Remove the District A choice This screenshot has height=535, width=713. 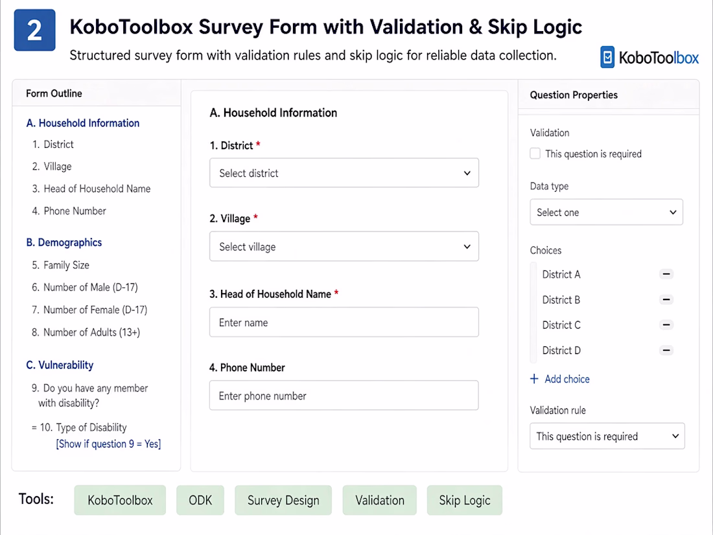tap(666, 274)
